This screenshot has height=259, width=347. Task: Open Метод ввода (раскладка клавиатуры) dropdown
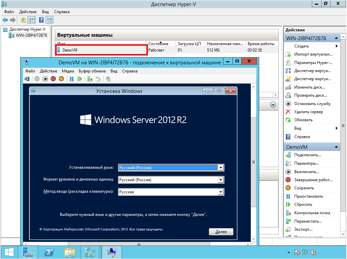221,192
